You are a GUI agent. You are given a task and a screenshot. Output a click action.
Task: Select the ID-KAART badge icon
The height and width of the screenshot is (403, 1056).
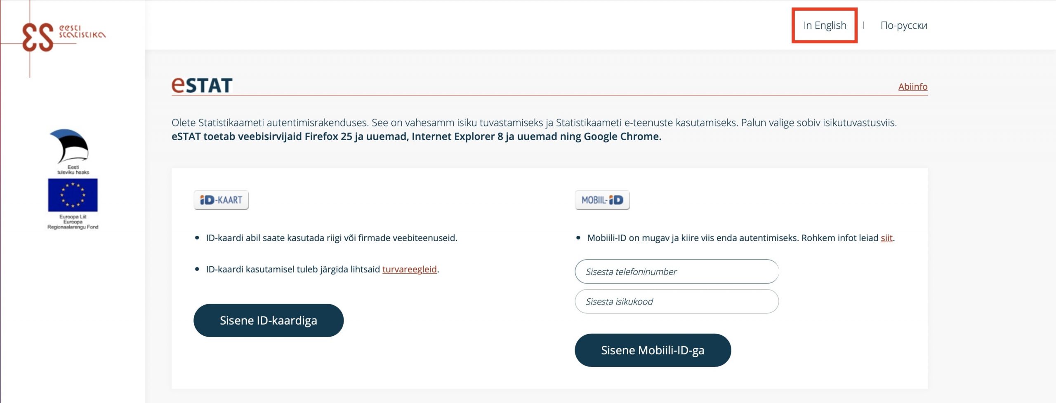click(221, 200)
